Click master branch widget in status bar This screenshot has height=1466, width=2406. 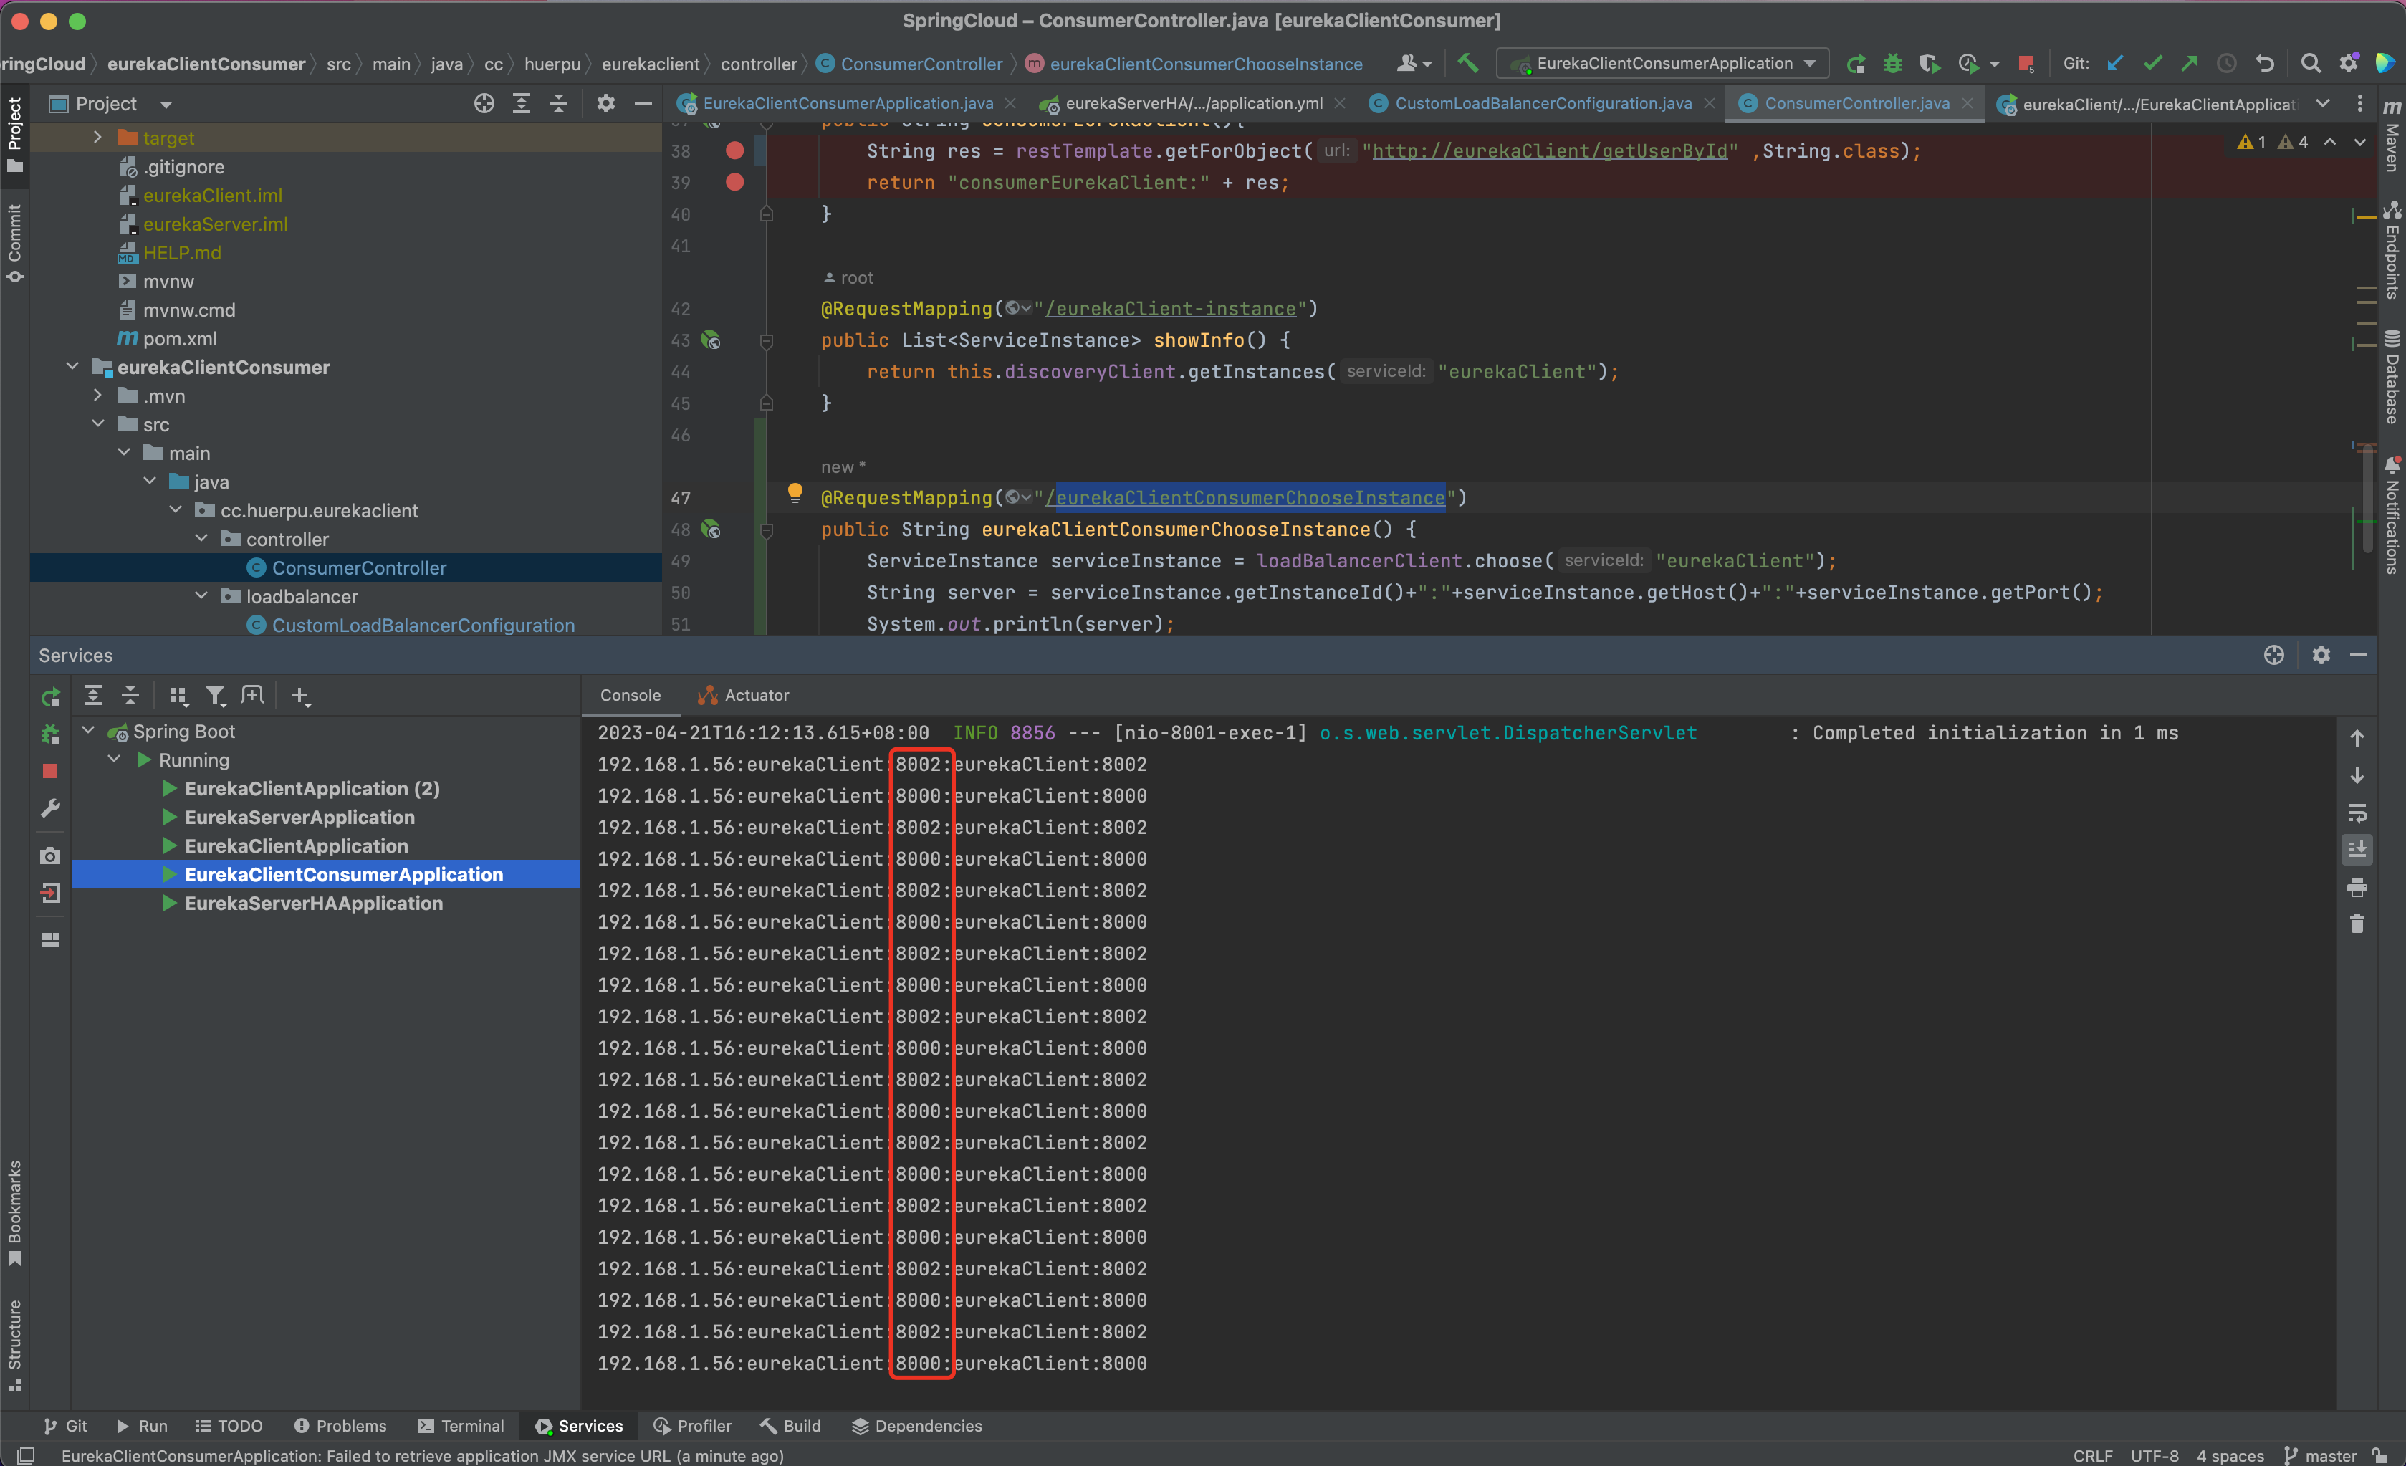pos(2321,1455)
